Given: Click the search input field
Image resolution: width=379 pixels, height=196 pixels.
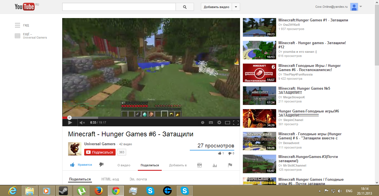Looking at the screenshot, I should point(119,7).
